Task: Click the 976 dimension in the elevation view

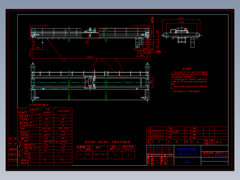Action: click(x=37, y=48)
